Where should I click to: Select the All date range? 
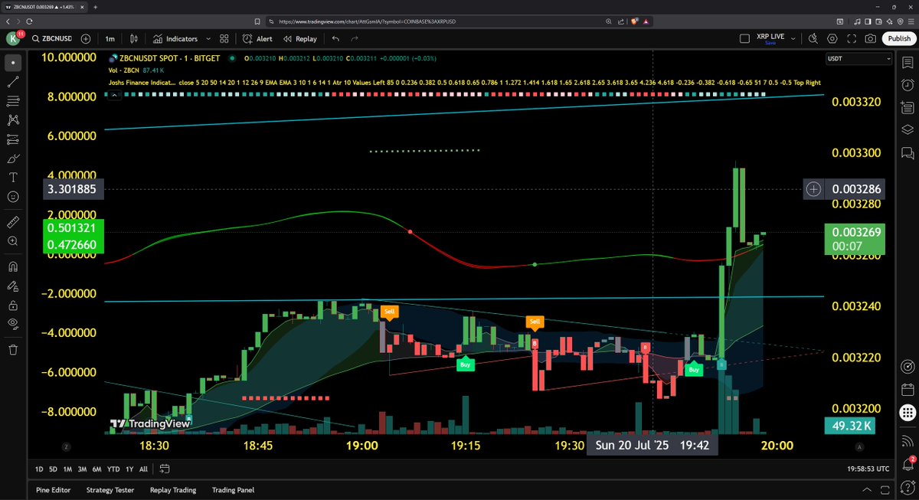(145, 469)
